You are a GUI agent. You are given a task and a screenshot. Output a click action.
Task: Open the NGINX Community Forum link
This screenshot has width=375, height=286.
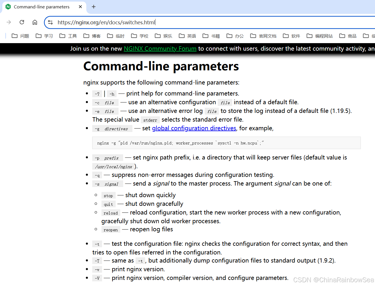[x=160, y=49]
